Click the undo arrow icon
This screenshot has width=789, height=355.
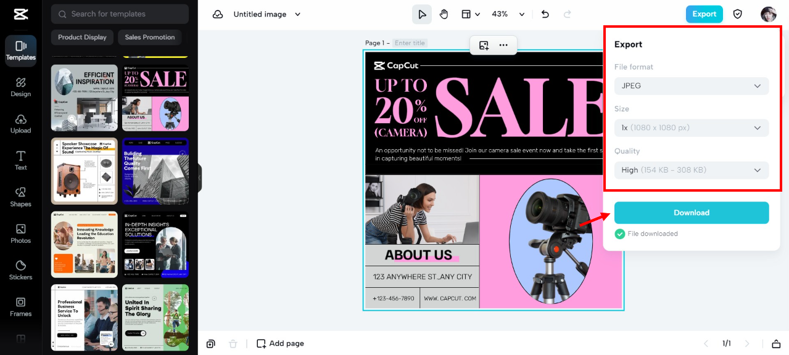[x=545, y=14]
